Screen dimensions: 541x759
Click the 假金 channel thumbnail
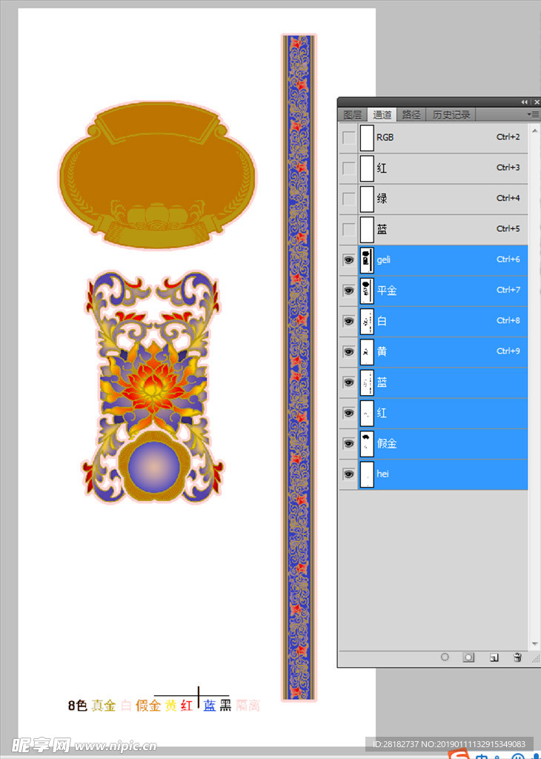pyautogui.click(x=368, y=443)
